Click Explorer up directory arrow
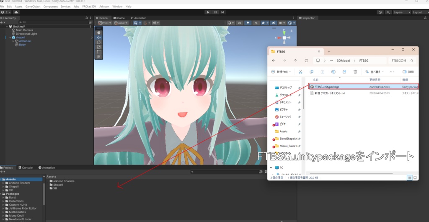The image size is (429, 222). point(295,61)
